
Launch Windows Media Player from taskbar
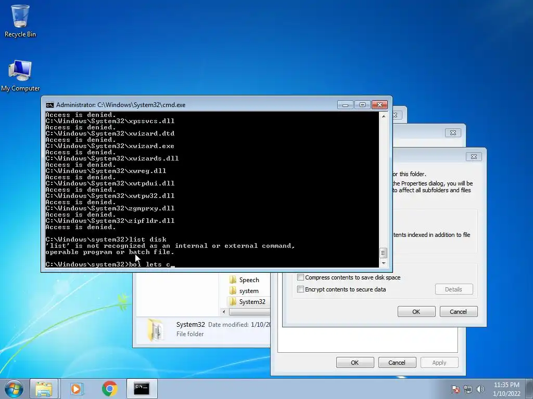pyautogui.click(x=77, y=389)
